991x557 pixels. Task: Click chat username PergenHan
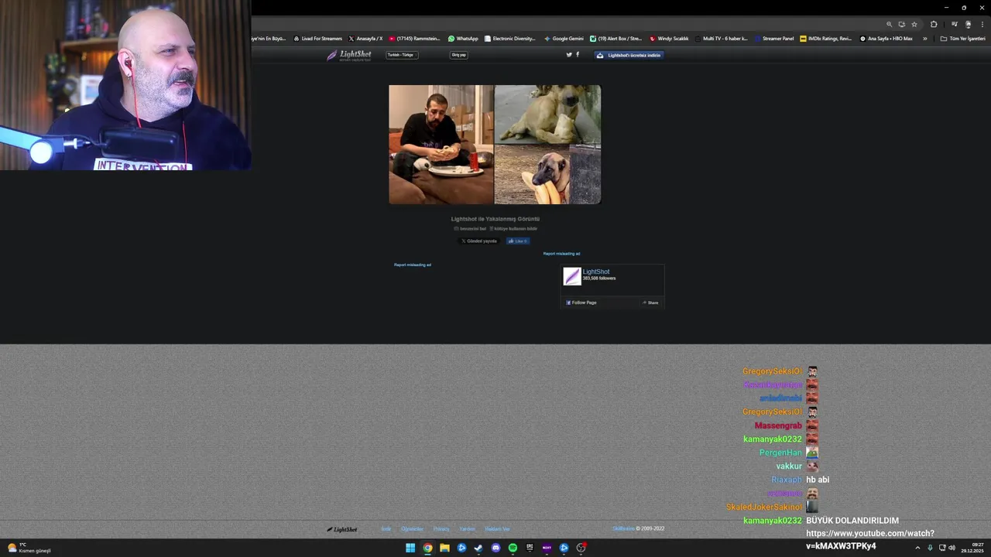coord(780,453)
